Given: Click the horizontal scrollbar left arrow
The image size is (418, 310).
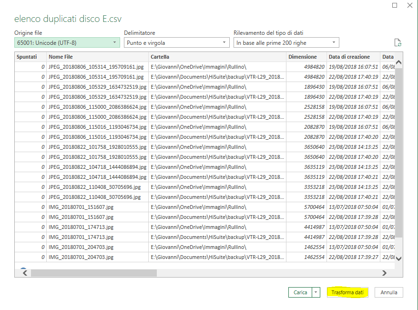Looking at the screenshot, I should pos(25,273).
